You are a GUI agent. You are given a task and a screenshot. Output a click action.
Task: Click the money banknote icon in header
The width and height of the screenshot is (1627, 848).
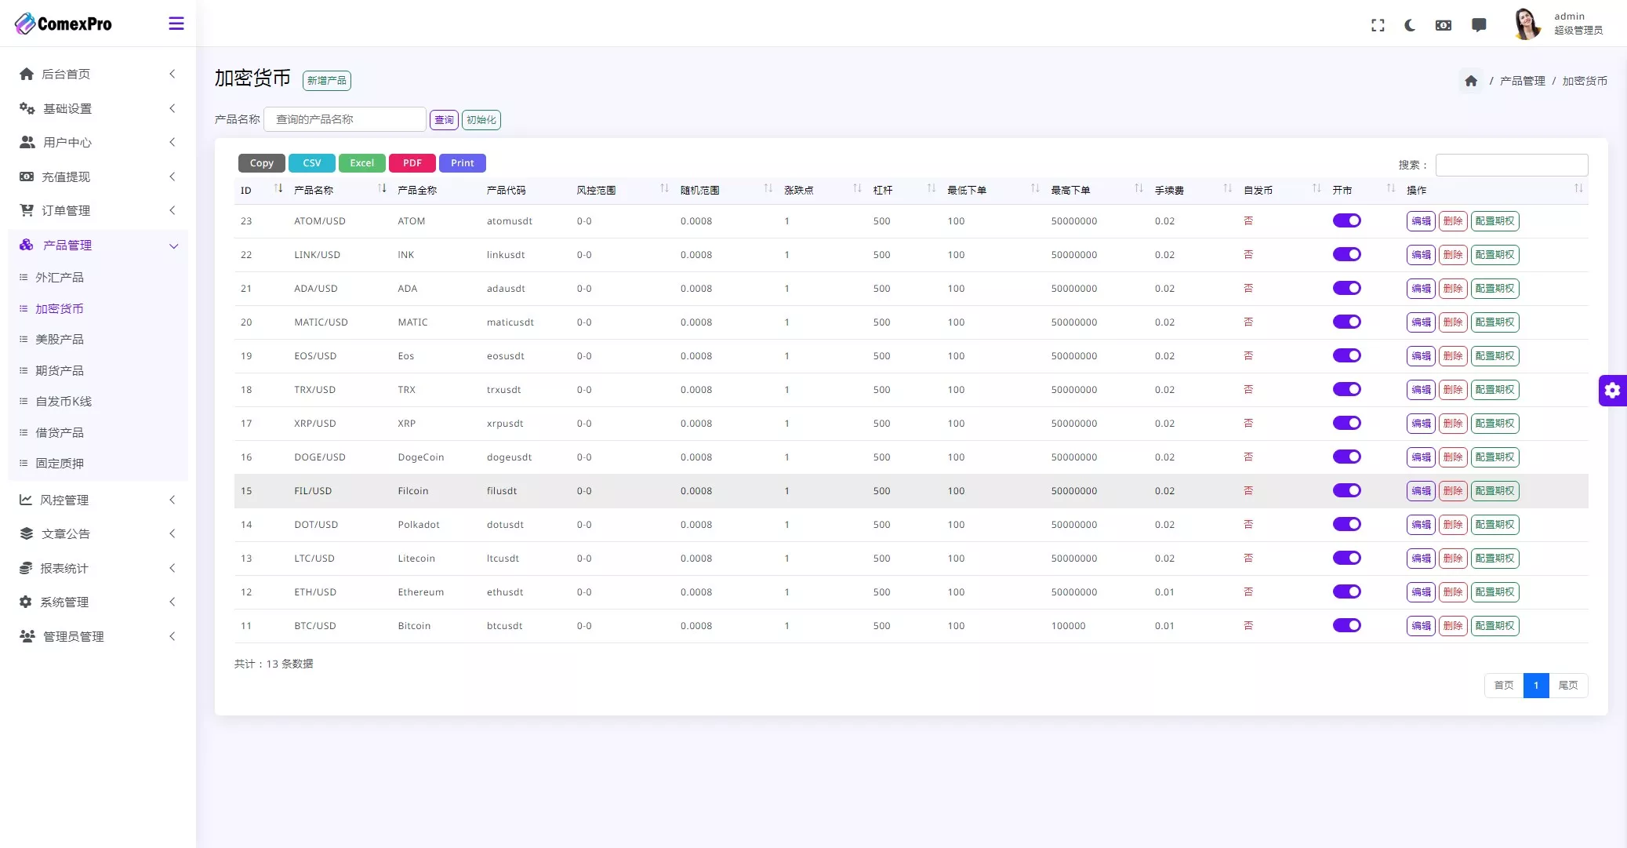click(x=1444, y=25)
